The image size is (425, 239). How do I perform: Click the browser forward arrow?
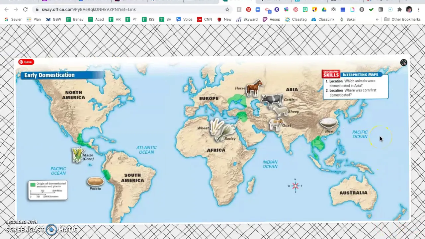coord(16,10)
